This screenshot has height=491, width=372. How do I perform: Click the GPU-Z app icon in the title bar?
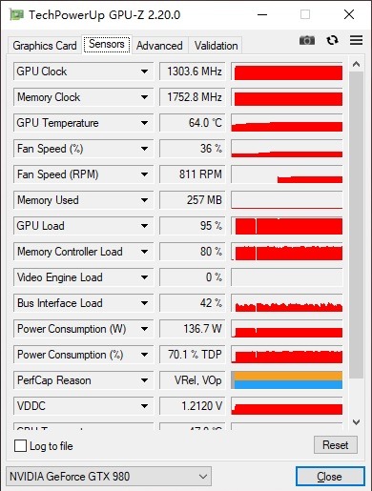17,14
